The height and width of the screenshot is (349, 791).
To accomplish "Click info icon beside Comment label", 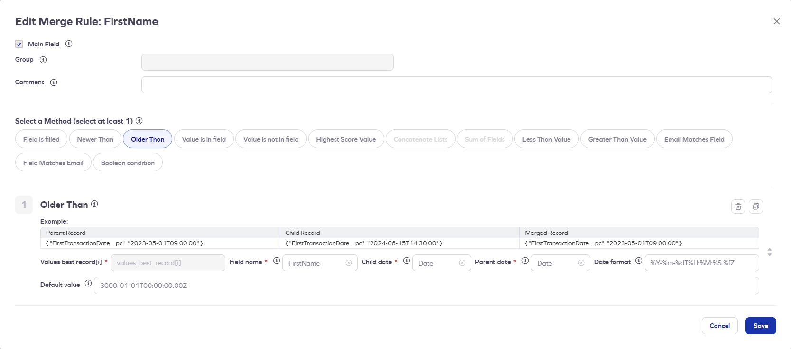I will [54, 82].
